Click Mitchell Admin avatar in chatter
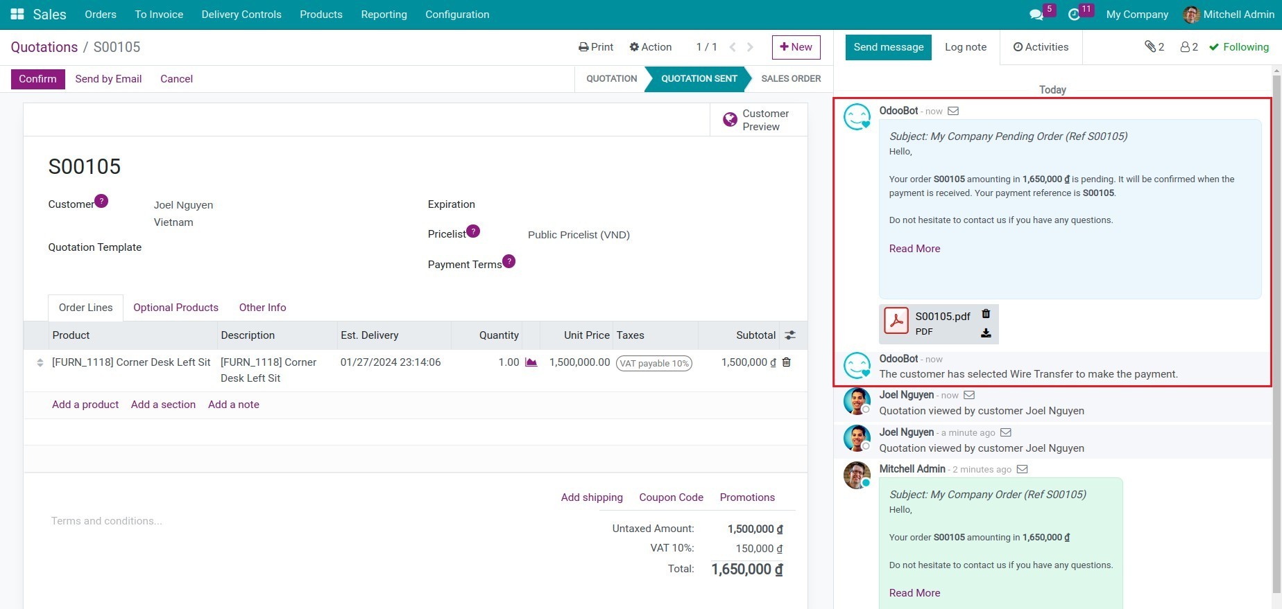This screenshot has width=1282, height=609. 857,475
